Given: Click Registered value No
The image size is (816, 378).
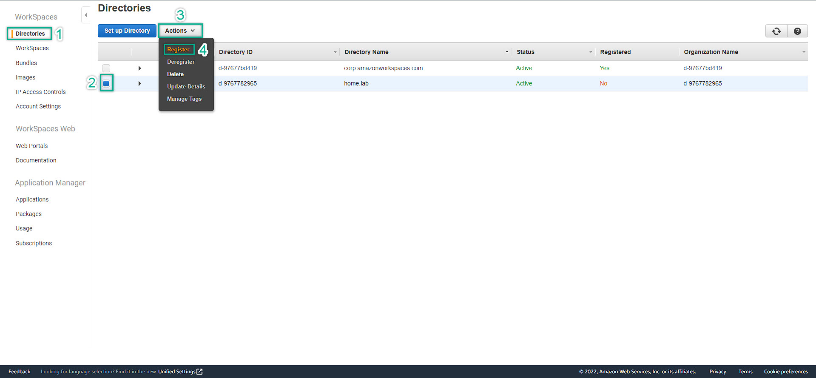Looking at the screenshot, I should click(x=603, y=83).
